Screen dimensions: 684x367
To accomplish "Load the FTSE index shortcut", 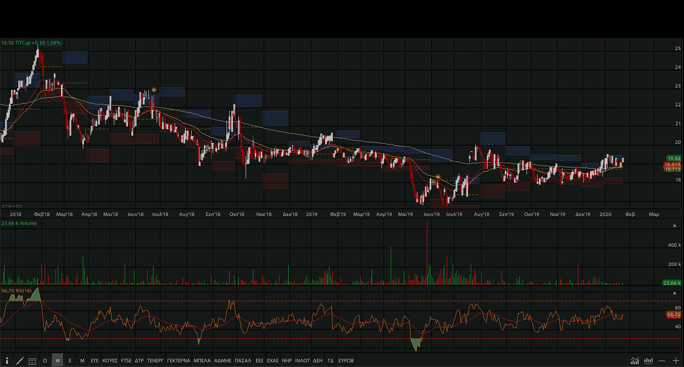I will (126, 360).
